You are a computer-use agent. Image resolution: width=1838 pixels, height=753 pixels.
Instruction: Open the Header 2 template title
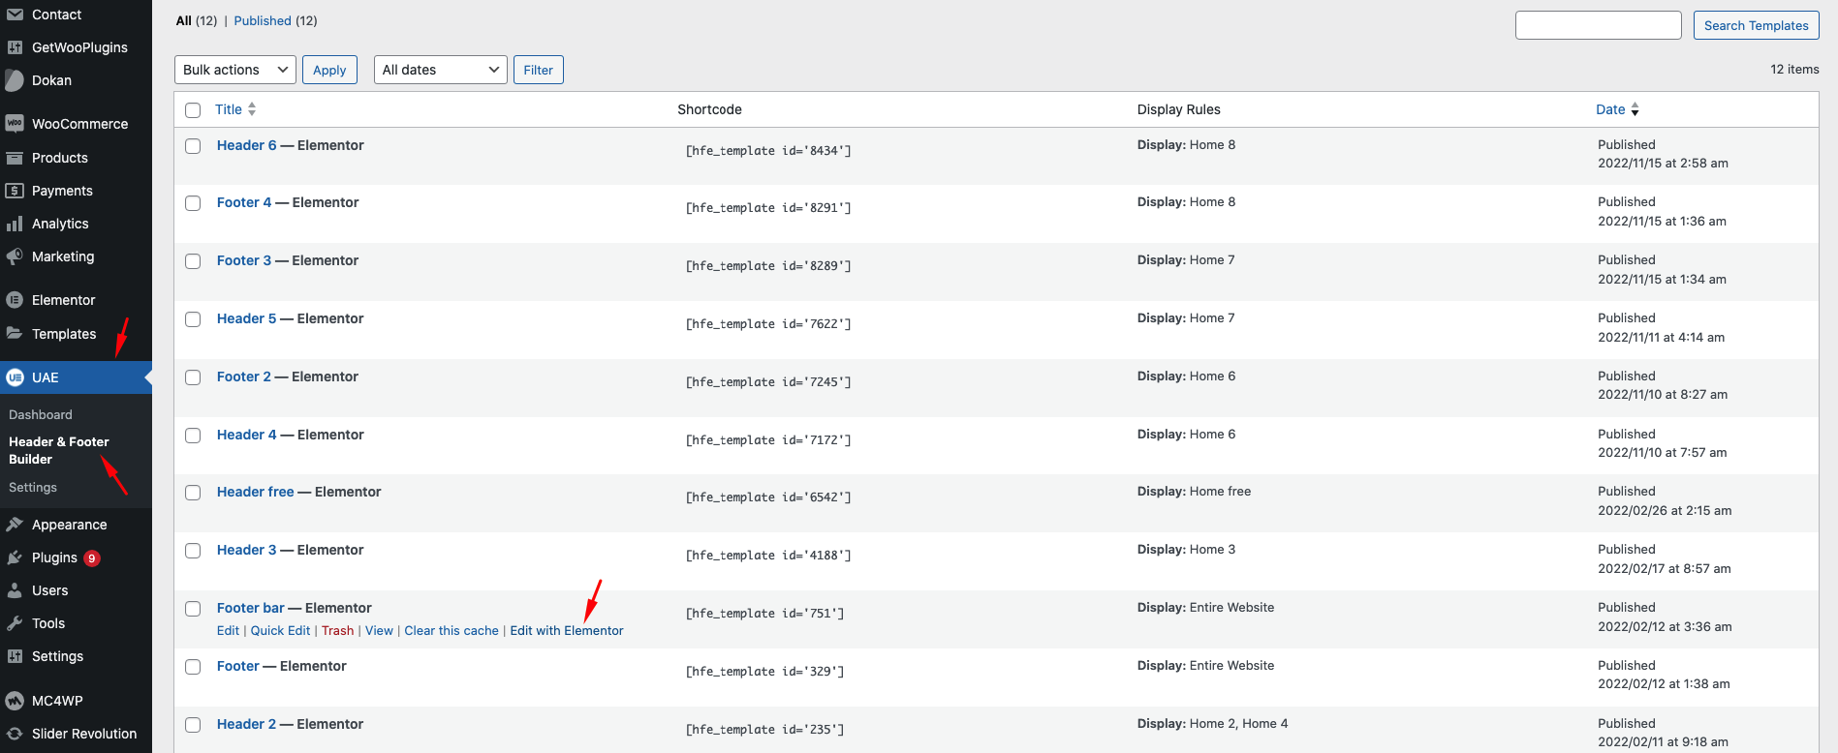(x=246, y=724)
